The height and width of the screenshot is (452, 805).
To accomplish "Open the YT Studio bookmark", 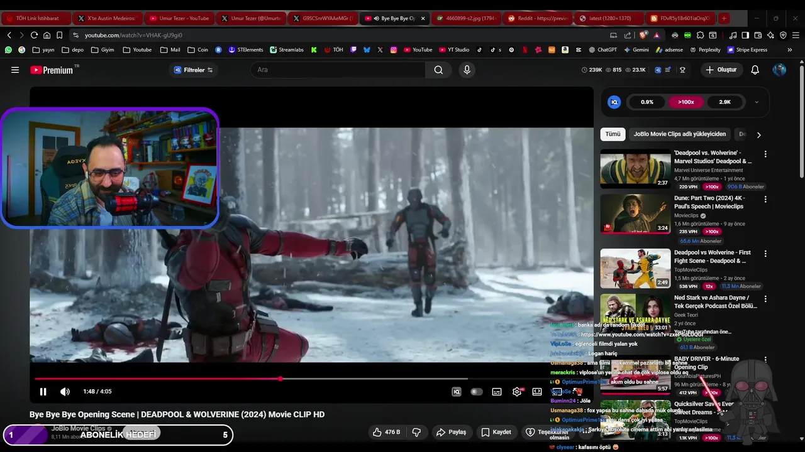I will [453, 50].
